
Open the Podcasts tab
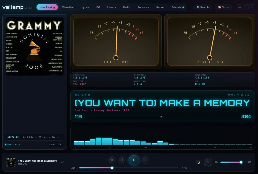(143, 7)
